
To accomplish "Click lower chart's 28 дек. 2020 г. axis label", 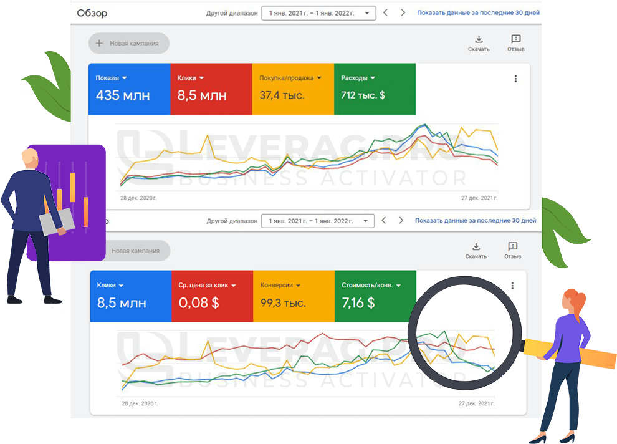I will (140, 403).
